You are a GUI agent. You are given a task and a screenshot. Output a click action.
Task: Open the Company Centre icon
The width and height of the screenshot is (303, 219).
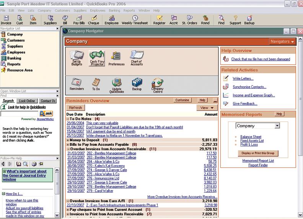(158, 86)
